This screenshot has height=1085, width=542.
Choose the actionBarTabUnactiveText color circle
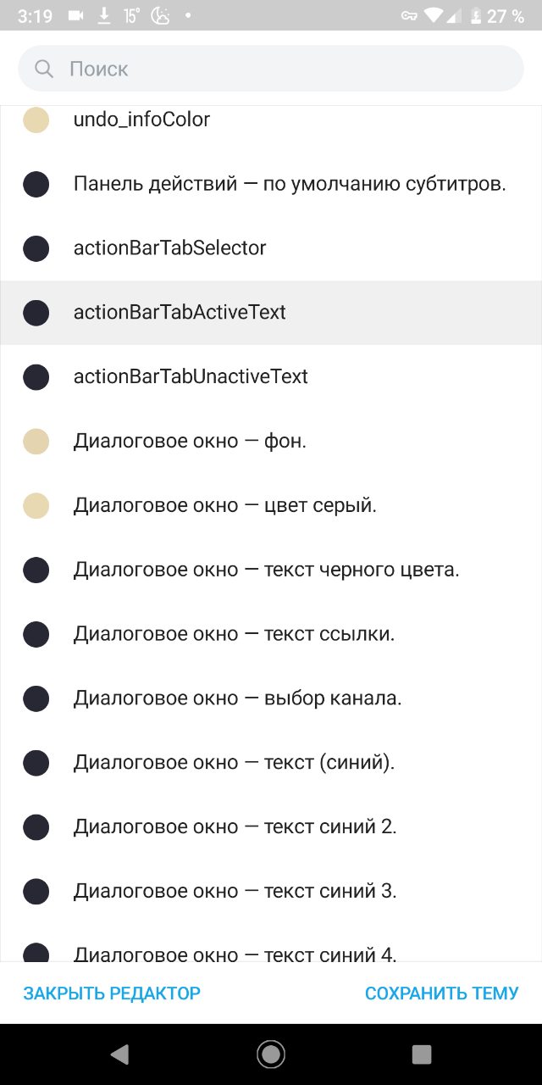36,377
